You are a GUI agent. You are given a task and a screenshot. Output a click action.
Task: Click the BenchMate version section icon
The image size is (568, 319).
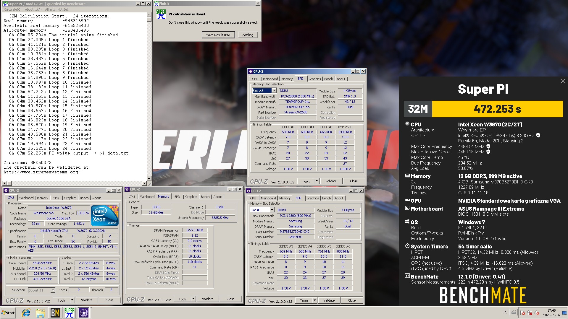point(407,276)
